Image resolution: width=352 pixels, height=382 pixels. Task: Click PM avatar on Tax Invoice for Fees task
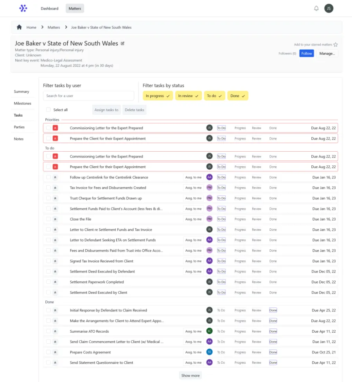(209, 188)
